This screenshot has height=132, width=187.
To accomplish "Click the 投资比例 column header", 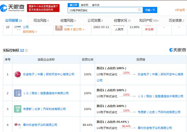I will click(x=88, y=59).
